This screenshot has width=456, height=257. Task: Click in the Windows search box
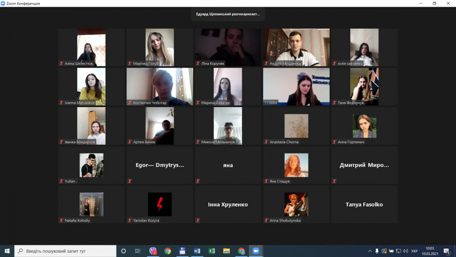[x=65, y=251]
